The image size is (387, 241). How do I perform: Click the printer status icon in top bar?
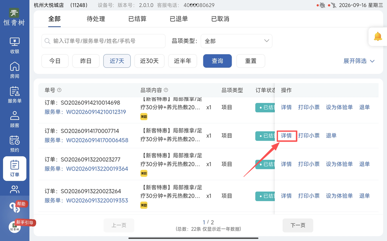point(322,5)
